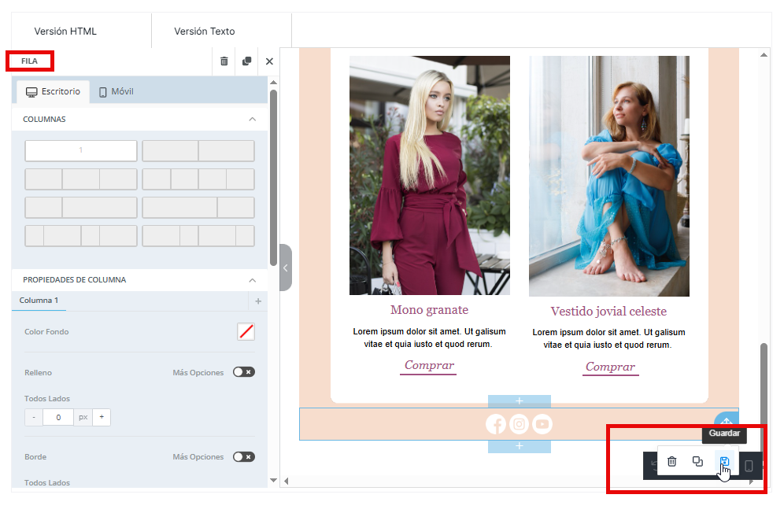Screen dimensions: 784x513
Task: Switch to the Versión Texto tab
Action: click(205, 31)
